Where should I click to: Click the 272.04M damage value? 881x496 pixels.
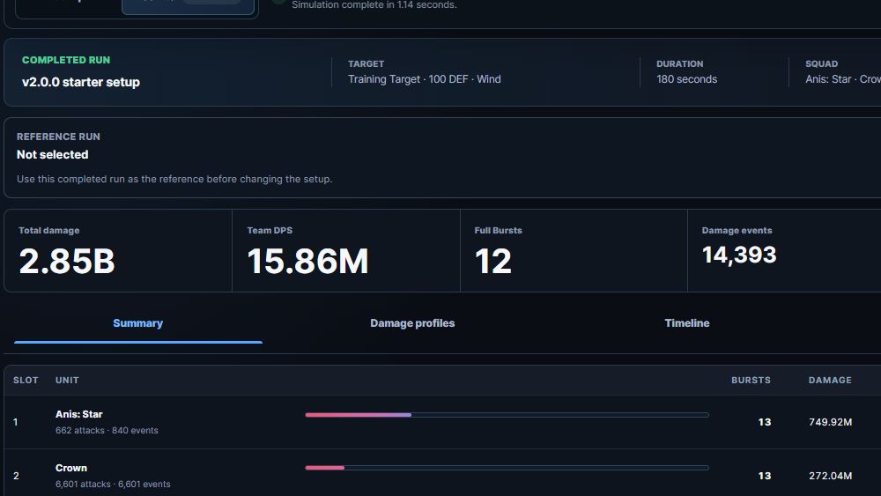[831, 476]
